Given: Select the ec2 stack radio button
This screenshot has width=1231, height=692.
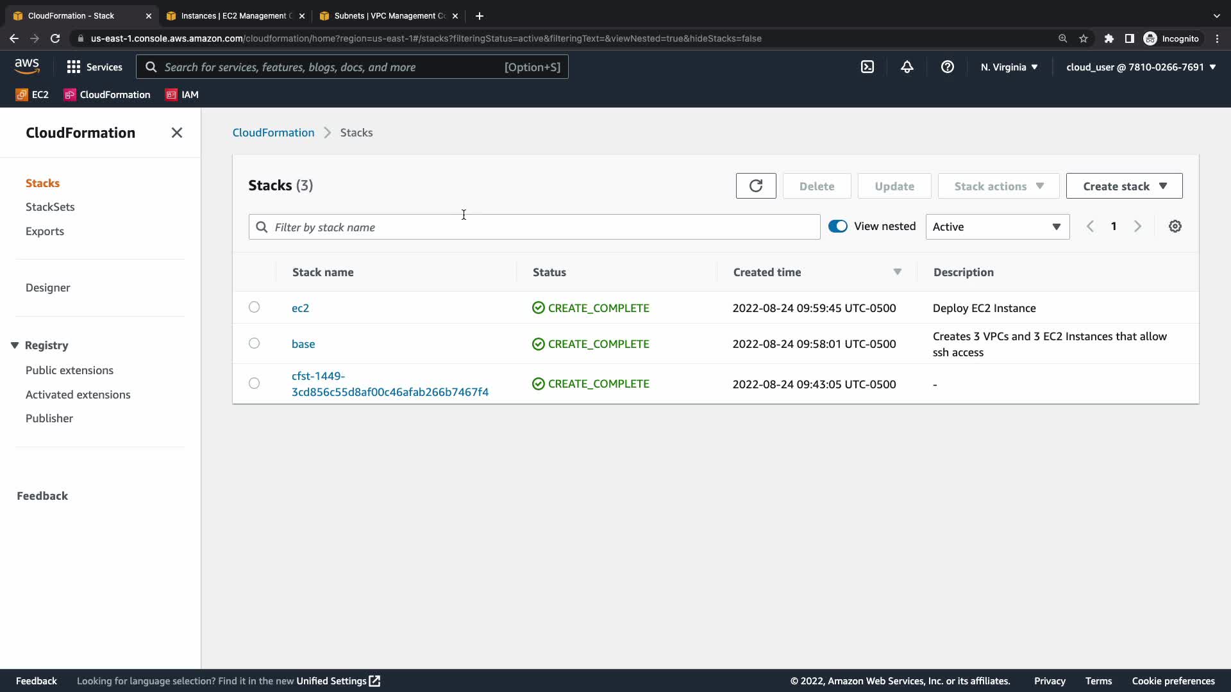Looking at the screenshot, I should (x=254, y=308).
